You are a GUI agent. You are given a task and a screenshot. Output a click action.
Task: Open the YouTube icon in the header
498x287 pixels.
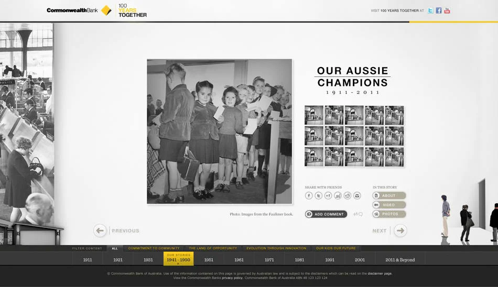pyautogui.click(x=447, y=10)
